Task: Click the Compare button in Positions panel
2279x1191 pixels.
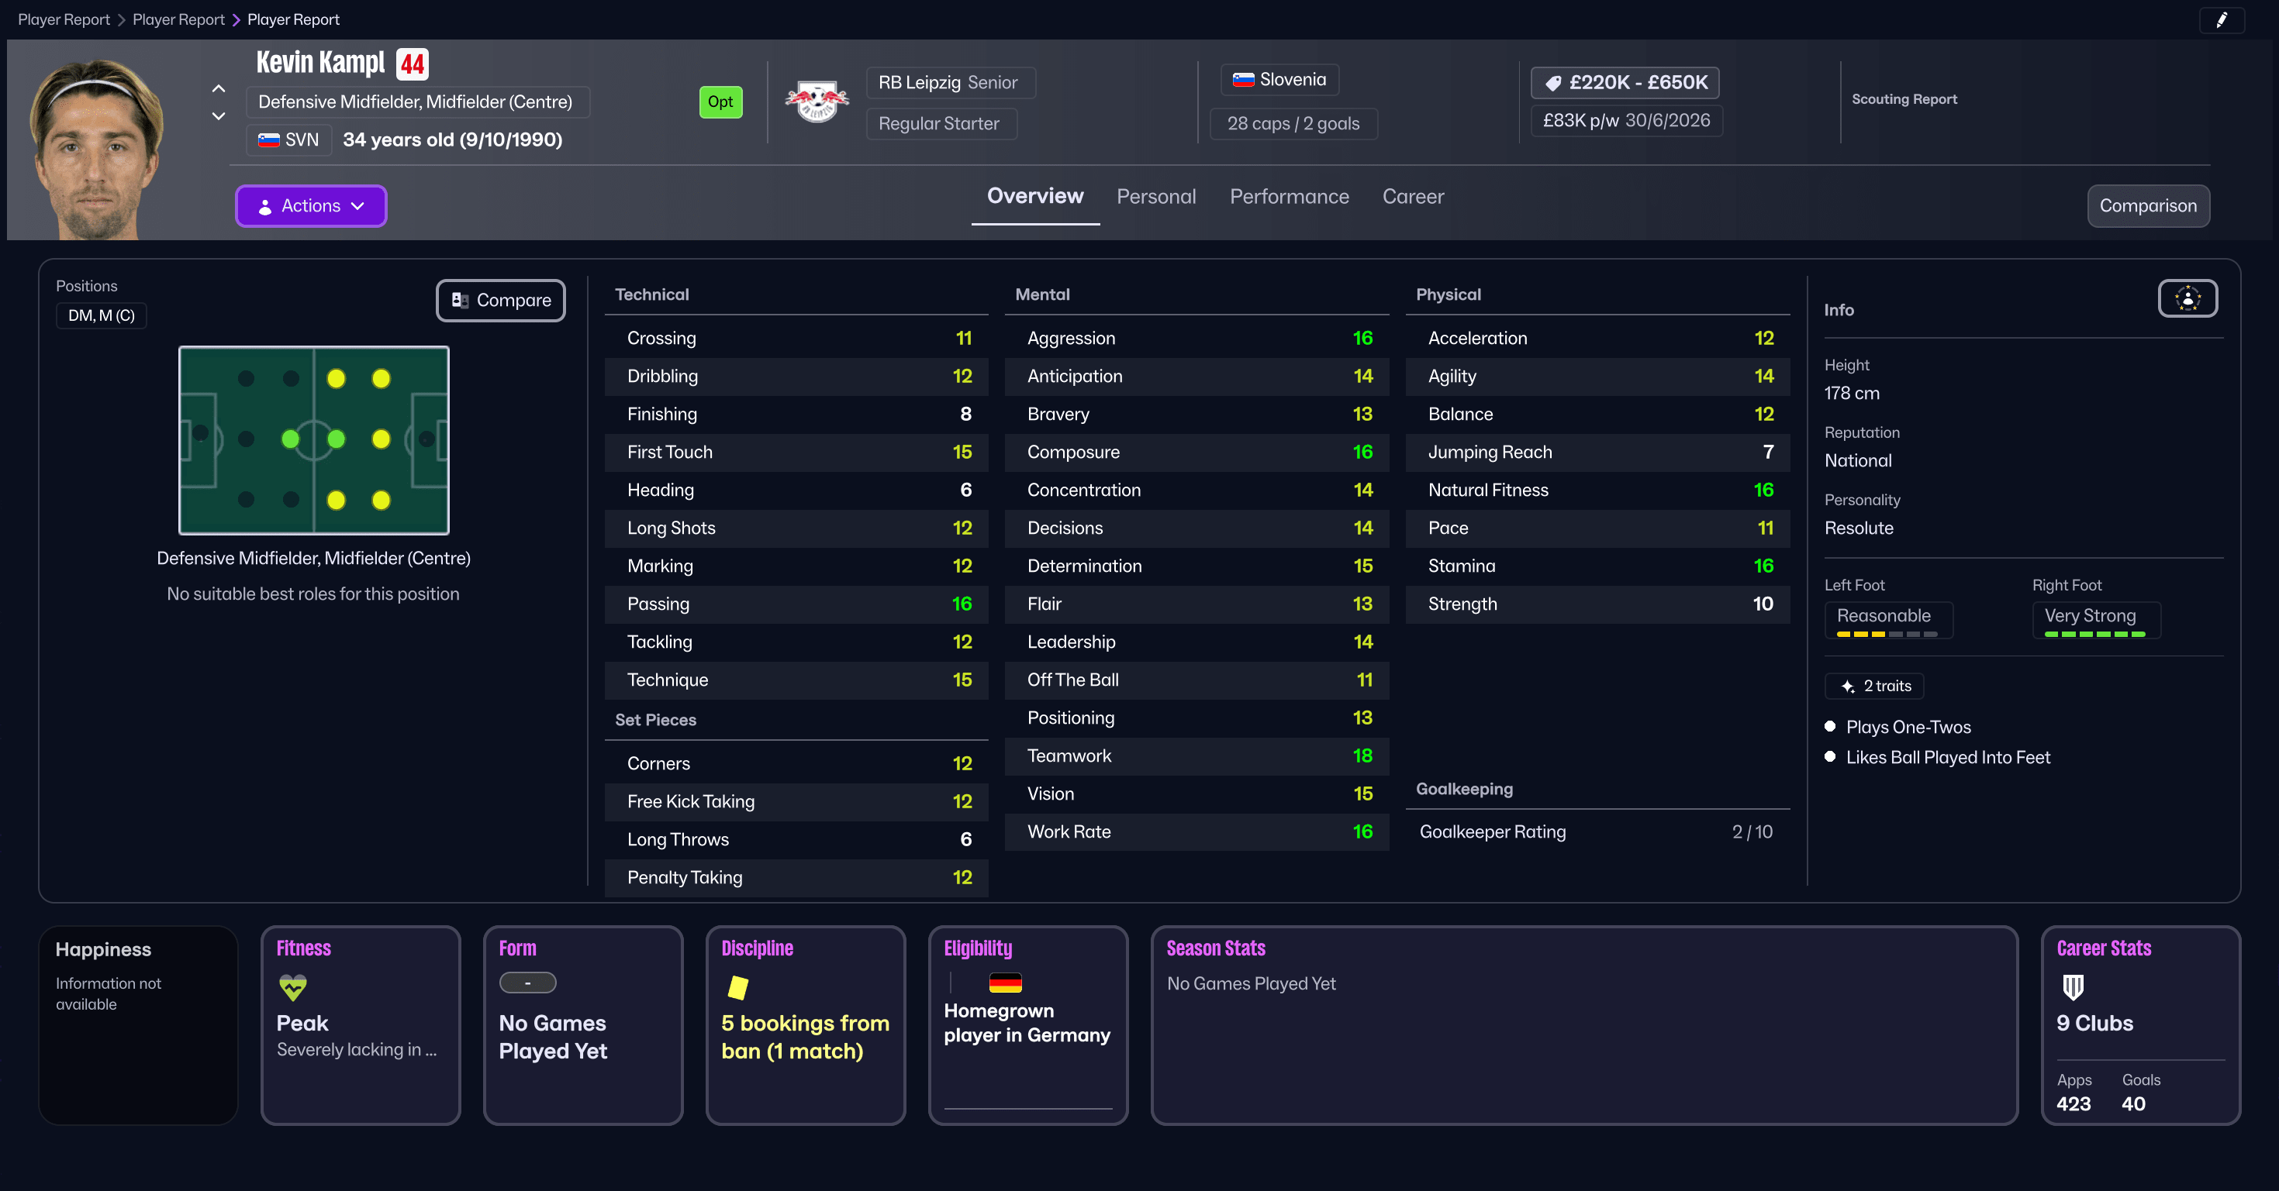Action: (501, 301)
